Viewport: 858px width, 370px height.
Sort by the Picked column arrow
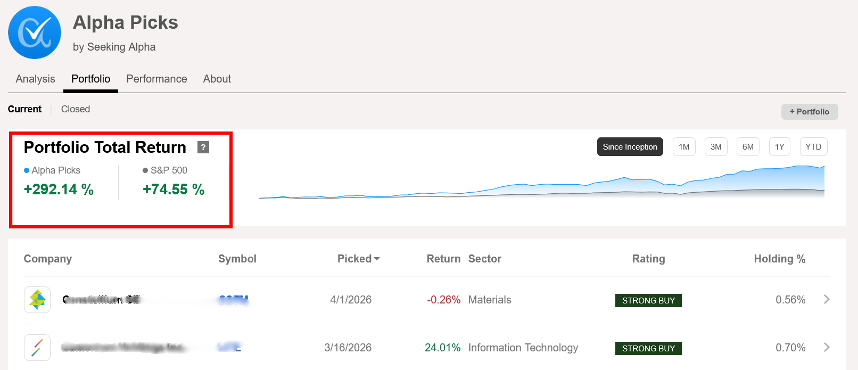(377, 259)
